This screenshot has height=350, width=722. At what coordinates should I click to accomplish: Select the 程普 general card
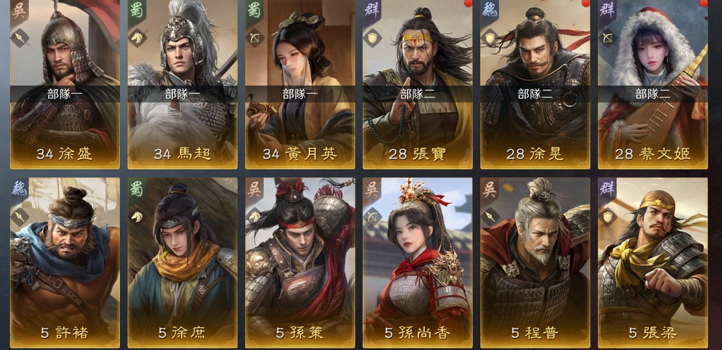click(x=535, y=262)
